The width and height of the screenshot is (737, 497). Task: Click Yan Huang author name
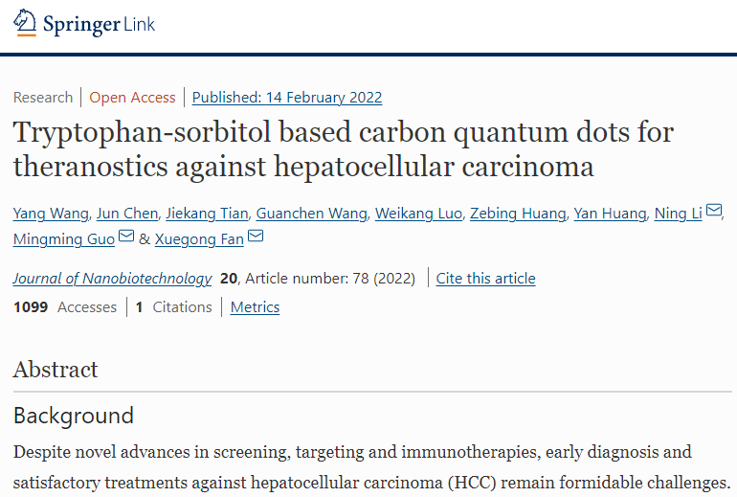[610, 214]
